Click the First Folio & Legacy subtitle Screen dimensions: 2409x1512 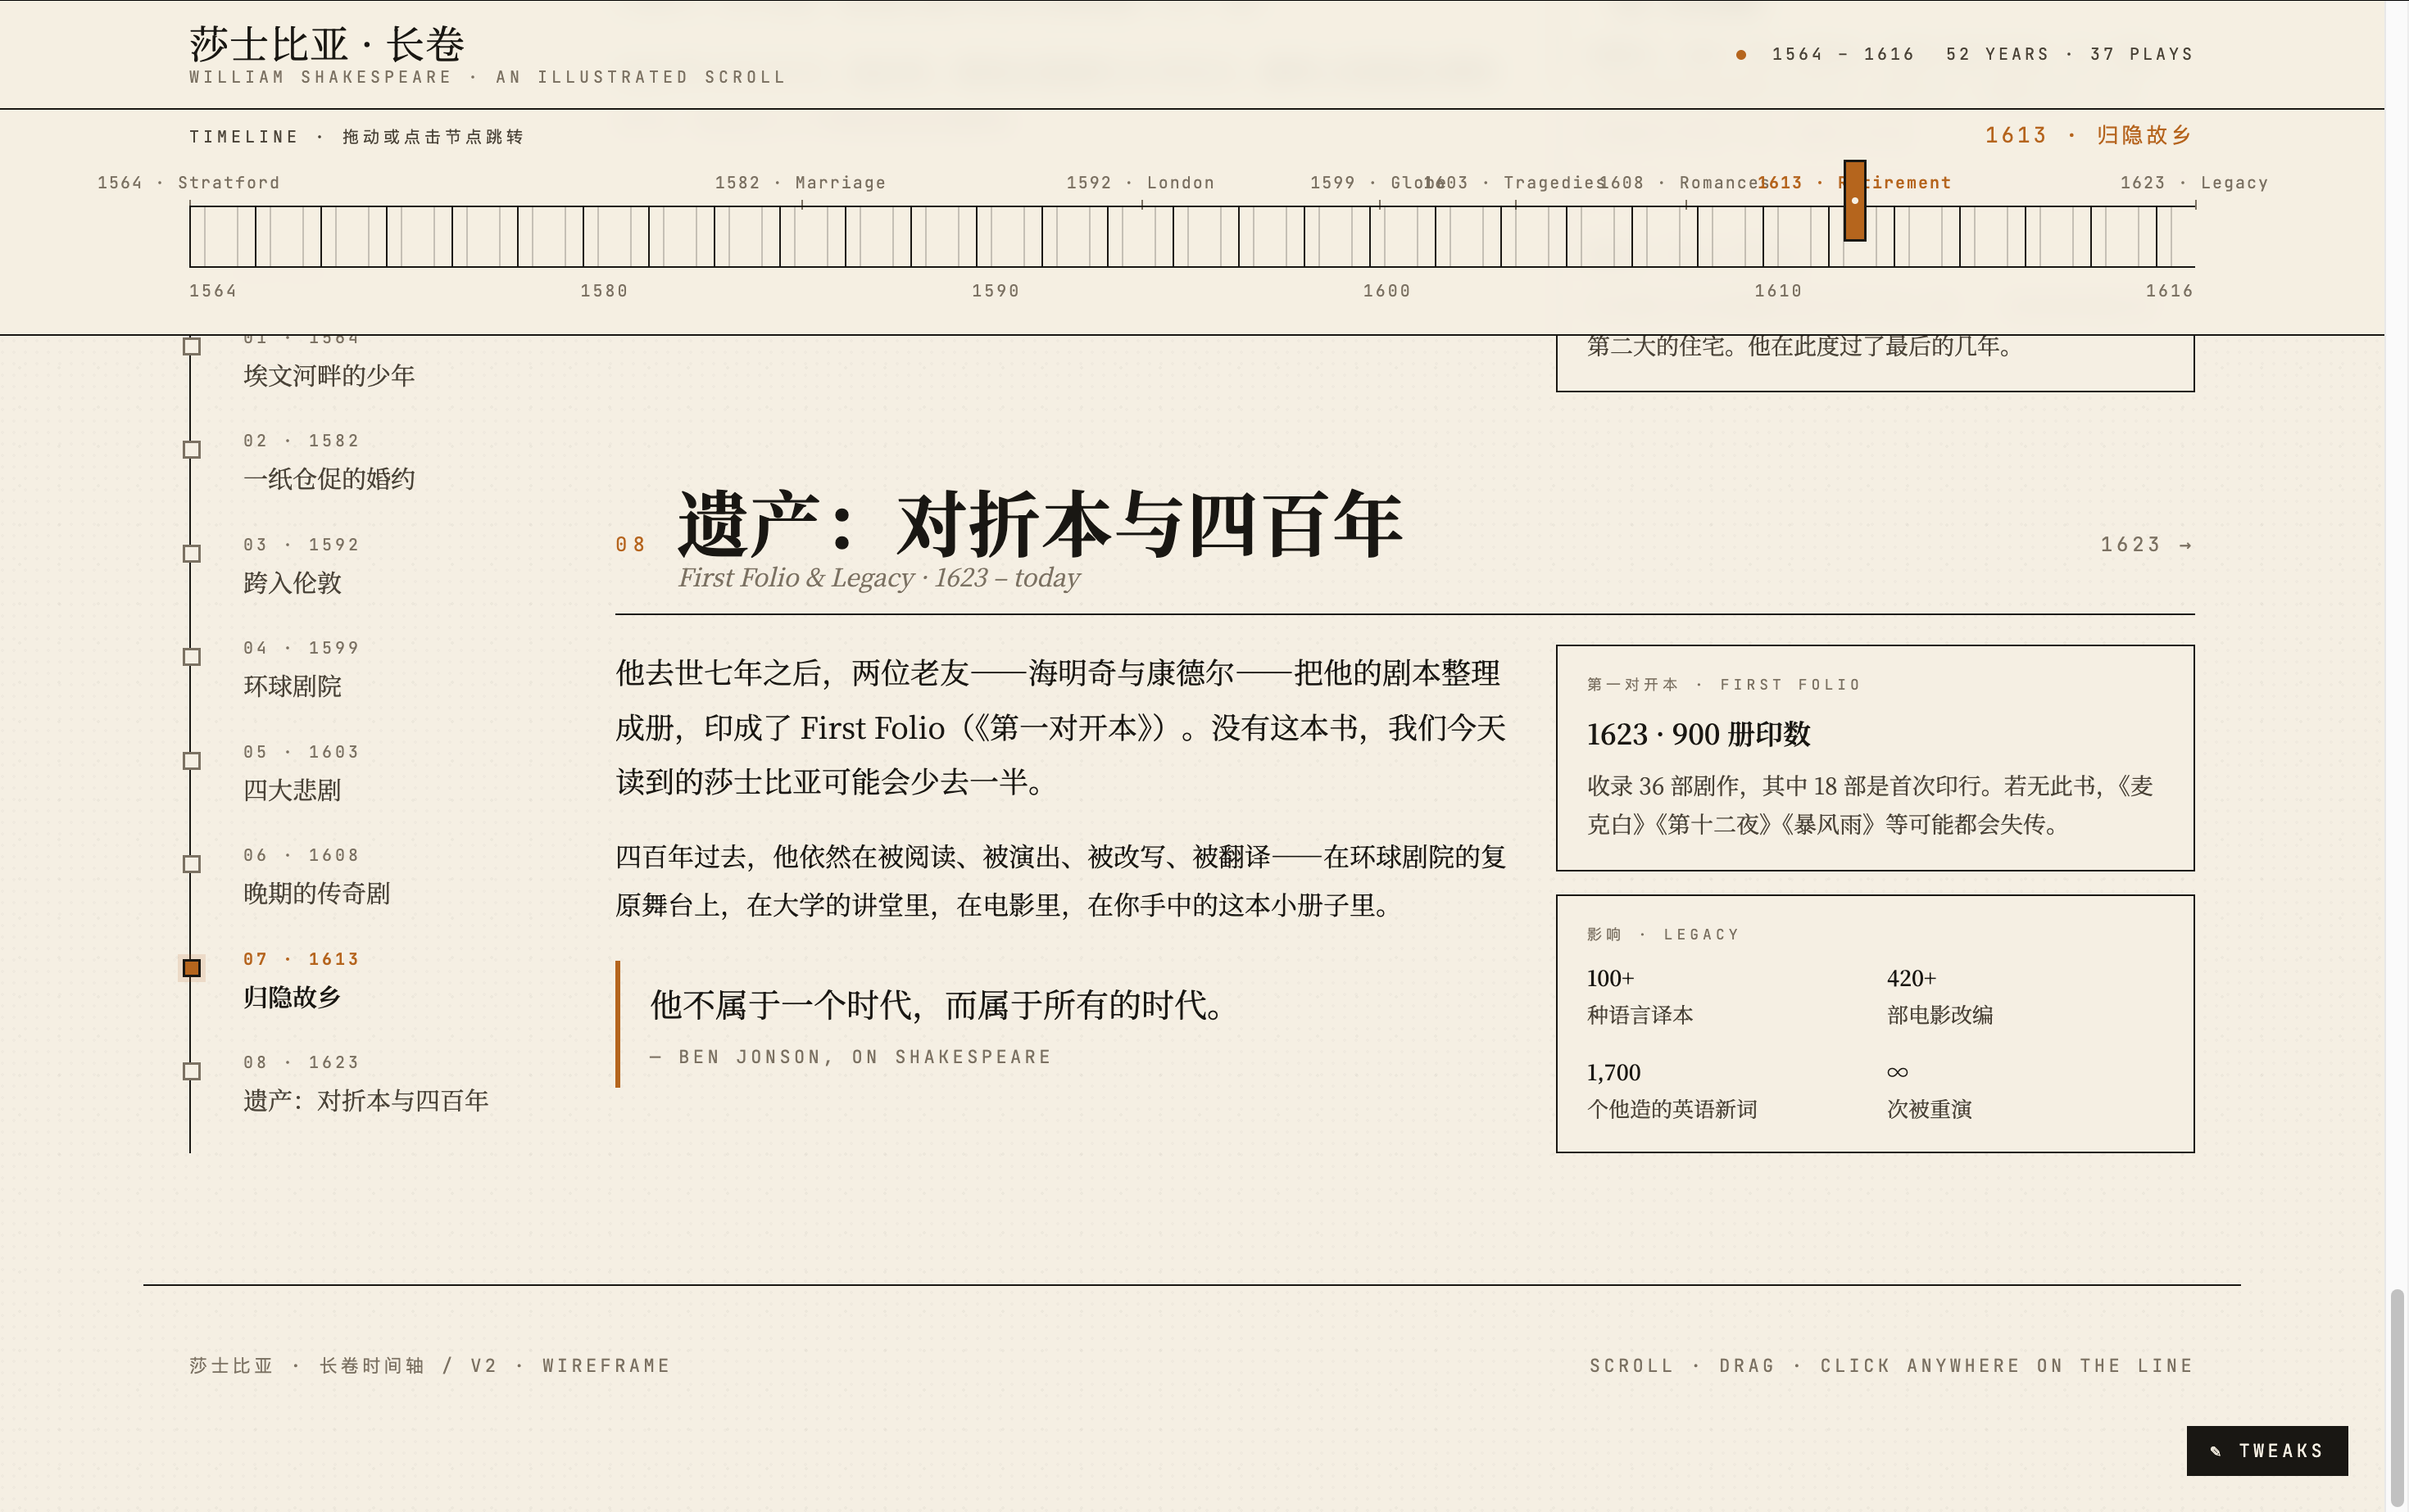click(x=879, y=578)
